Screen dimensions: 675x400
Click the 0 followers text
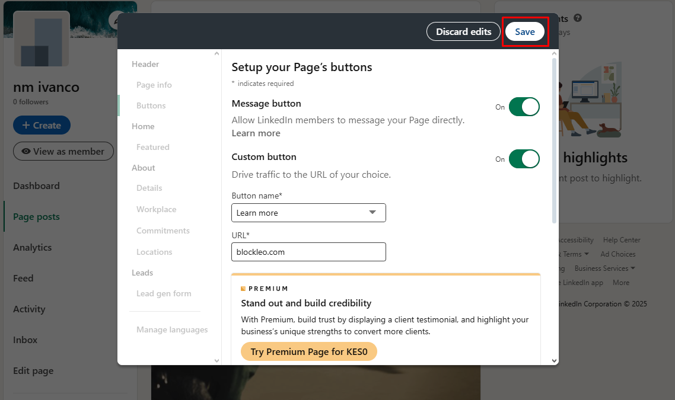[31, 102]
